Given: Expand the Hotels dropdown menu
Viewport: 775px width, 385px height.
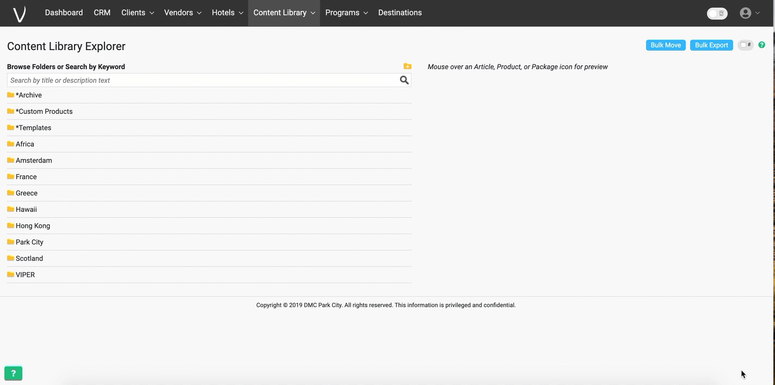Looking at the screenshot, I should pyautogui.click(x=227, y=13).
